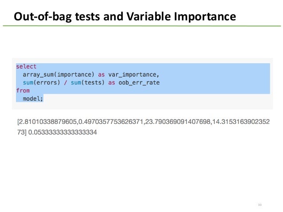Click the value 23.790369091407698 in results
283x212 pixels.
tap(177, 122)
